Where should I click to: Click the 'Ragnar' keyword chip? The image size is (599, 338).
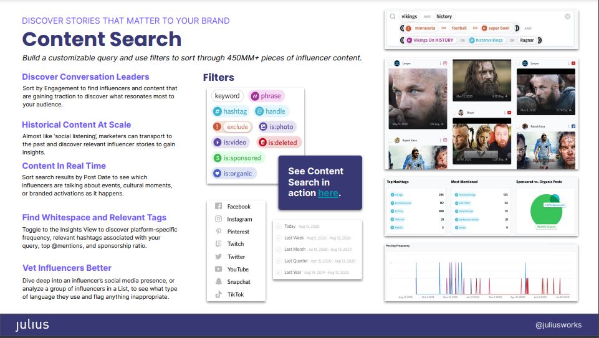527,40
